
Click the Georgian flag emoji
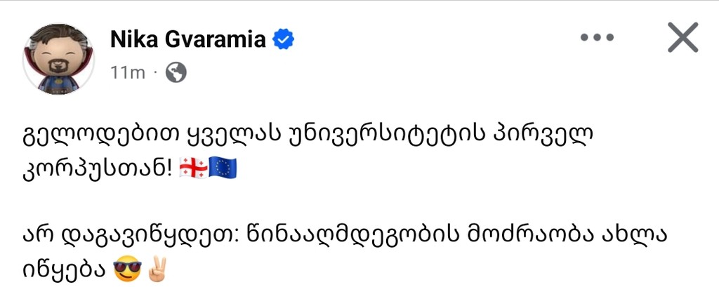pyautogui.click(x=193, y=168)
